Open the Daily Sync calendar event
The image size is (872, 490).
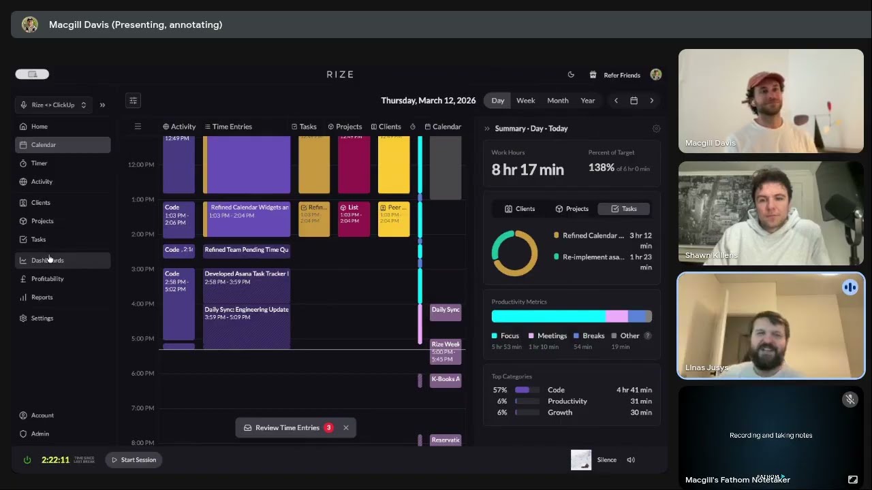pyautogui.click(x=446, y=312)
